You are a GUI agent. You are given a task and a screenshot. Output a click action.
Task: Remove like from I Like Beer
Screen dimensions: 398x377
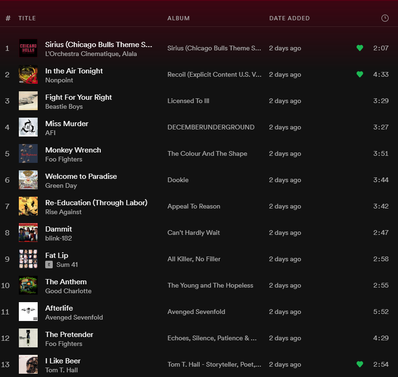point(360,364)
